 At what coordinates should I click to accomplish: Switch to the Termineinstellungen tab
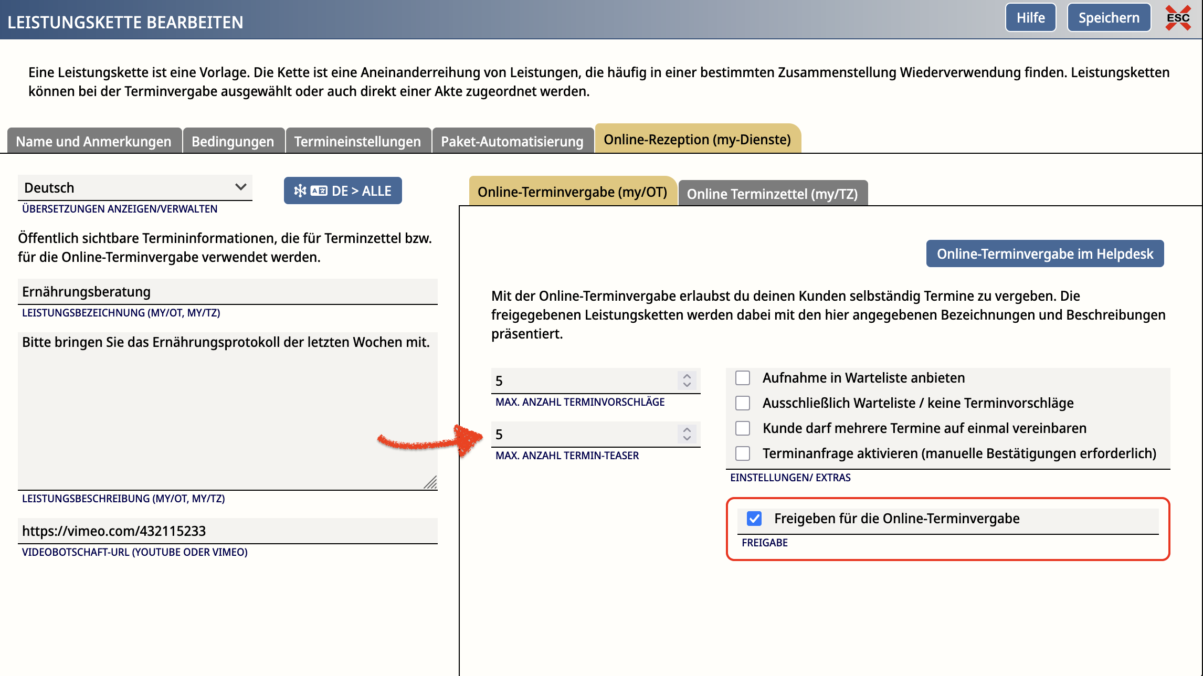357,141
